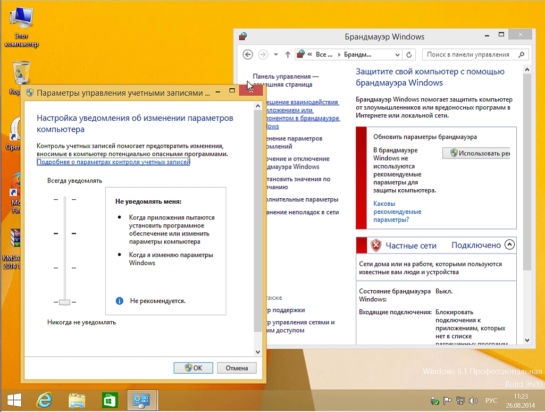Open the Центр поддержки sidebar link
The width and height of the screenshot is (545, 412).
tap(286, 310)
